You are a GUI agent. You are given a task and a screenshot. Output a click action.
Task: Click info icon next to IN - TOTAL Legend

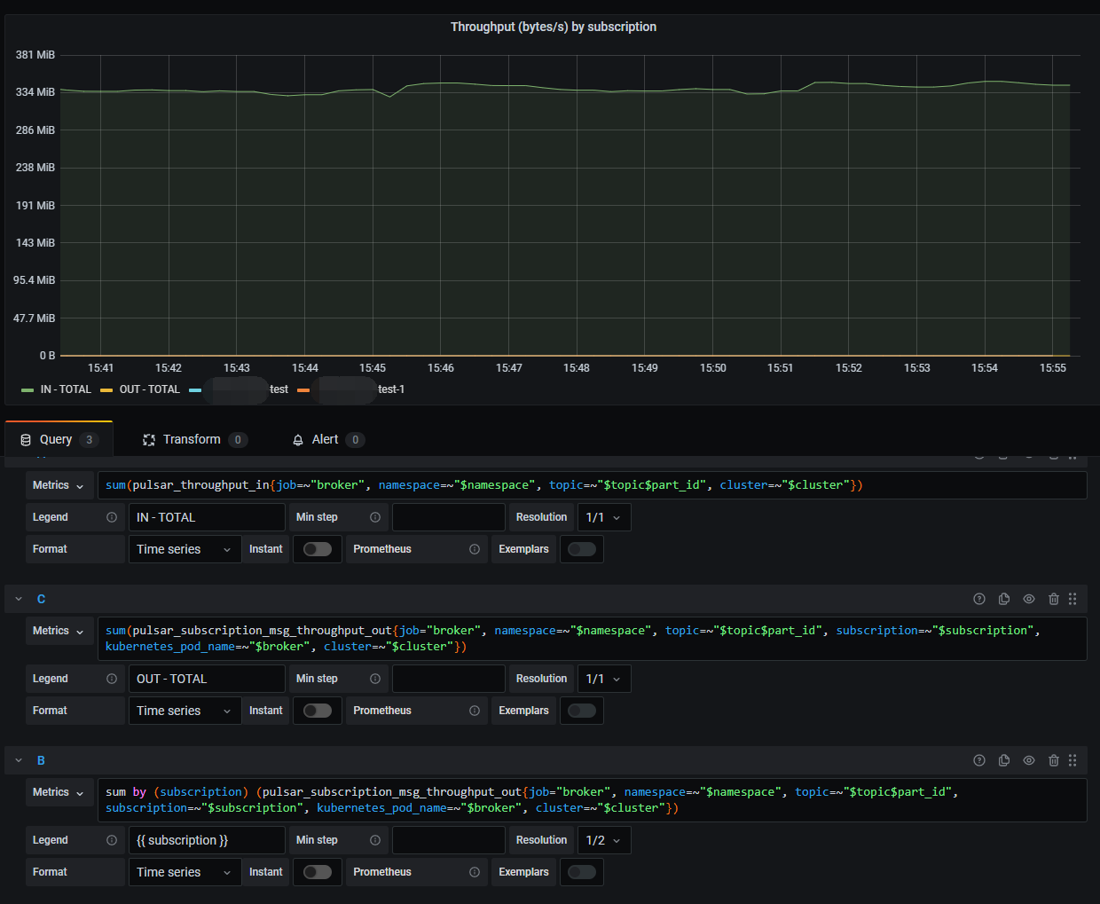(x=112, y=517)
